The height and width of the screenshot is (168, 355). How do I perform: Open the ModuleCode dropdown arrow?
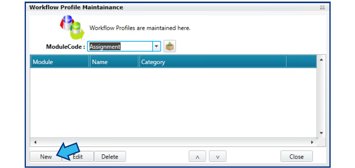tap(156, 46)
